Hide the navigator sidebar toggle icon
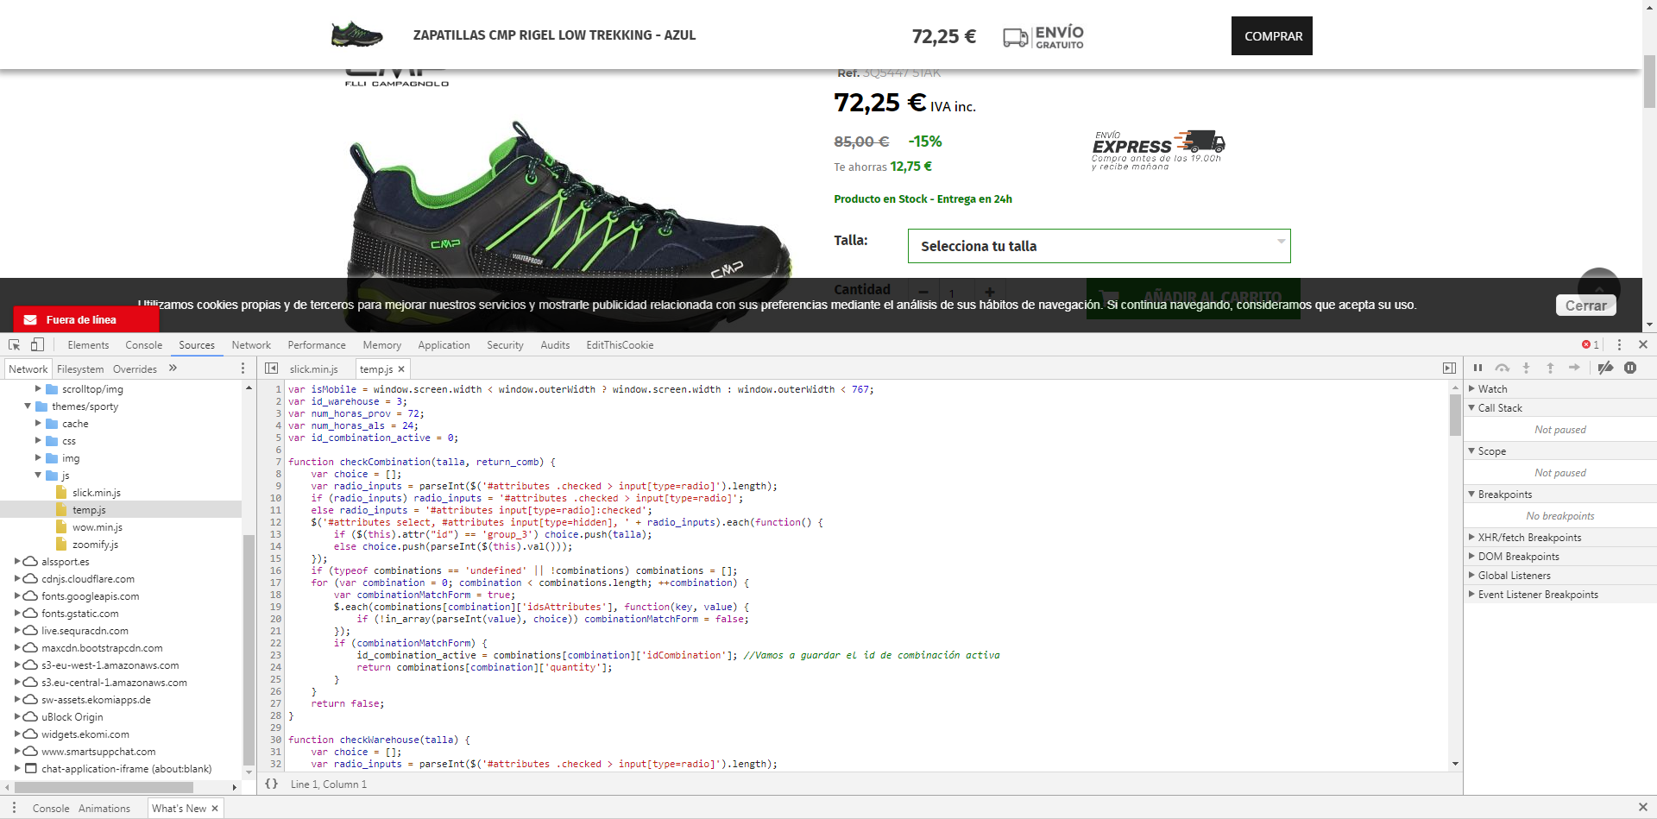Screen dimensions: 1657x819 [271, 369]
